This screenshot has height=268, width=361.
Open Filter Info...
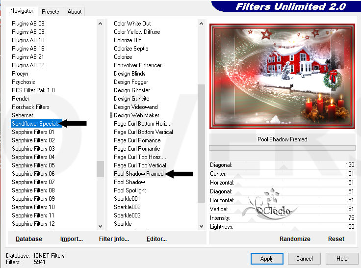pyautogui.click(x=114, y=239)
